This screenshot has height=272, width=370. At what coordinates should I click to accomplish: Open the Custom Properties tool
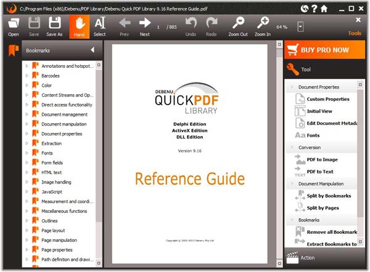323,99
